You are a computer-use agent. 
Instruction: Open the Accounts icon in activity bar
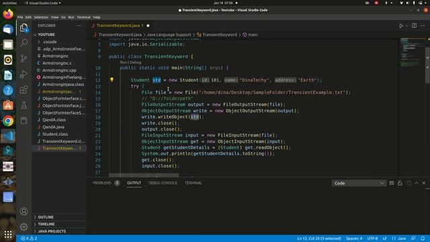click(x=24, y=212)
